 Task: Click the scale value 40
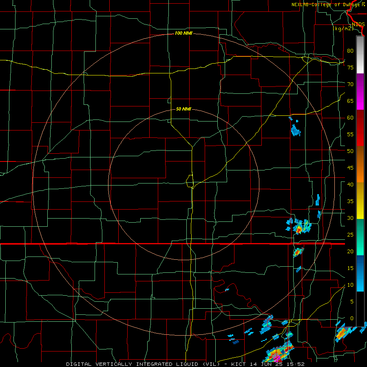pyautogui.click(x=350, y=184)
